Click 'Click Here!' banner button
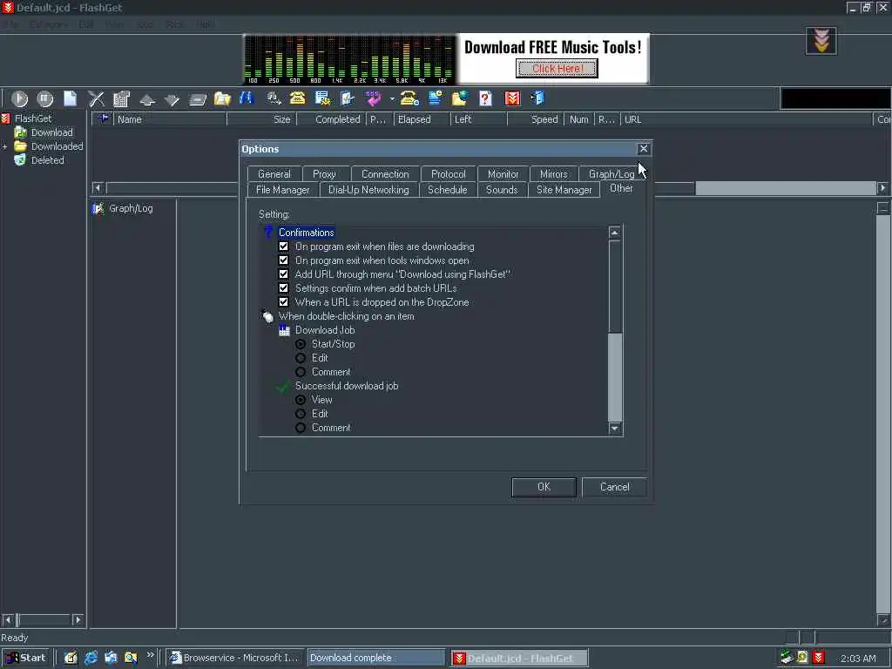Image resolution: width=892 pixels, height=669 pixels. pyautogui.click(x=557, y=68)
